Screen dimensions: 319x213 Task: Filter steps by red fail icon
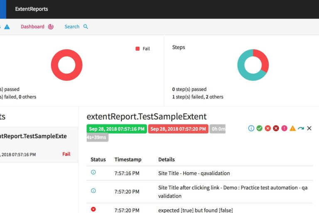pyautogui.click(x=267, y=129)
